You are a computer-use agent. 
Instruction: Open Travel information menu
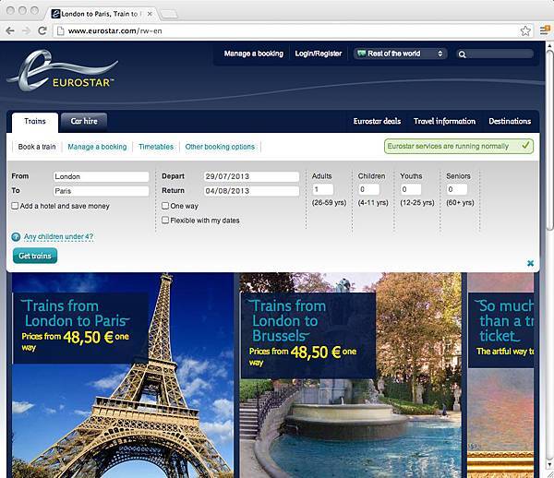point(444,122)
